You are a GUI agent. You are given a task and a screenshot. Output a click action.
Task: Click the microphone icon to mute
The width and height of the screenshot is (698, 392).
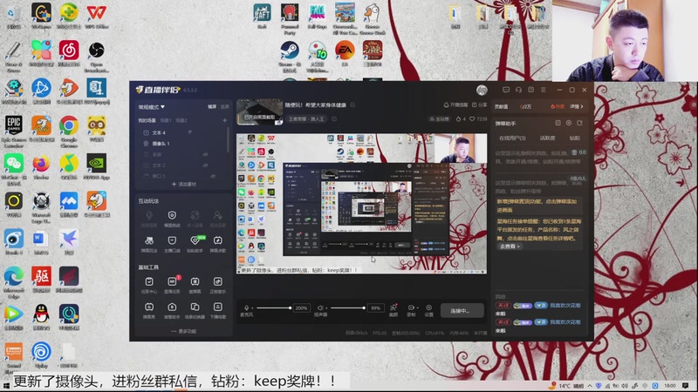point(246,308)
